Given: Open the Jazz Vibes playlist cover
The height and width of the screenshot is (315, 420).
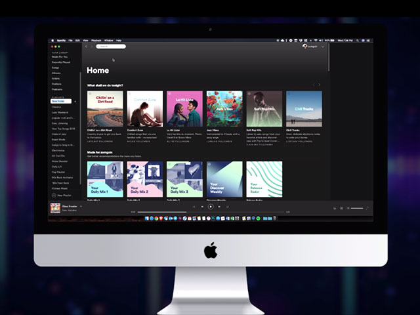Looking at the screenshot, I should tap(224, 109).
